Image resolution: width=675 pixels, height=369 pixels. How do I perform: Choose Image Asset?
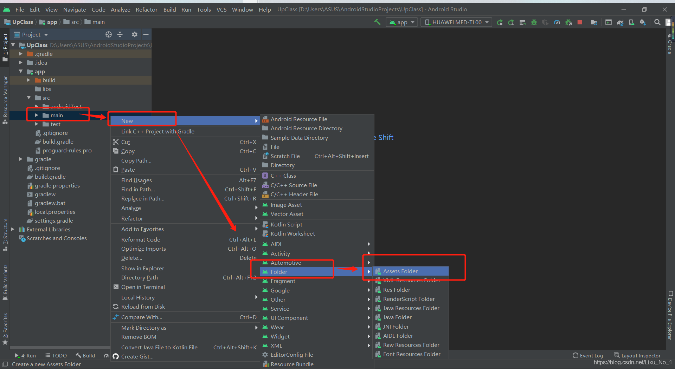coord(317,205)
